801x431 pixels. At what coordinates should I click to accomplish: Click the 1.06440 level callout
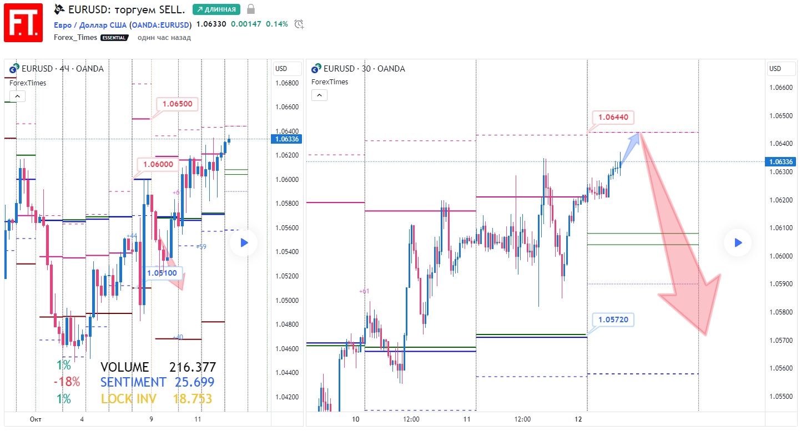(613, 117)
